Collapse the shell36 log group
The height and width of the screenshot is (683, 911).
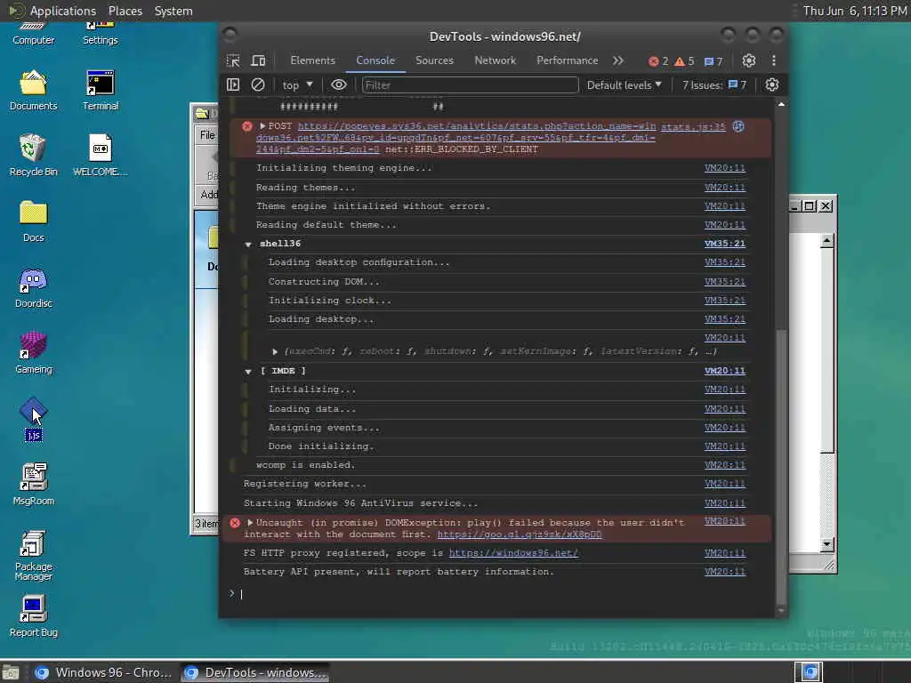pos(248,244)
